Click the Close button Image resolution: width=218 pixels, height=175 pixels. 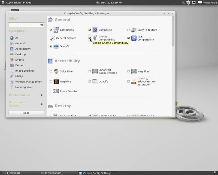point(26,113)
